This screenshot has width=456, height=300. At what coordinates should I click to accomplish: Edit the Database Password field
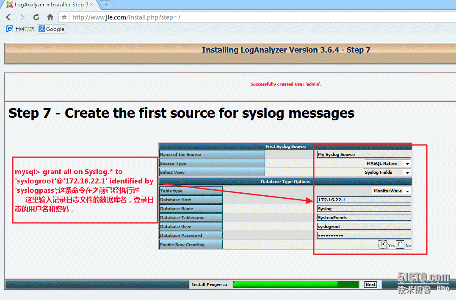[364, 235]
